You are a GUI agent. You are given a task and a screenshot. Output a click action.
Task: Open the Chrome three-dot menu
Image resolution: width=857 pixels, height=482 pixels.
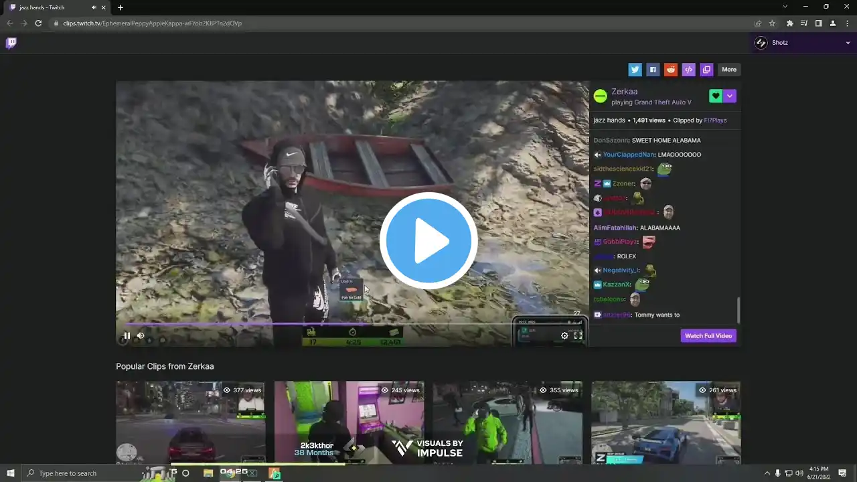click(x=847, y=23)
